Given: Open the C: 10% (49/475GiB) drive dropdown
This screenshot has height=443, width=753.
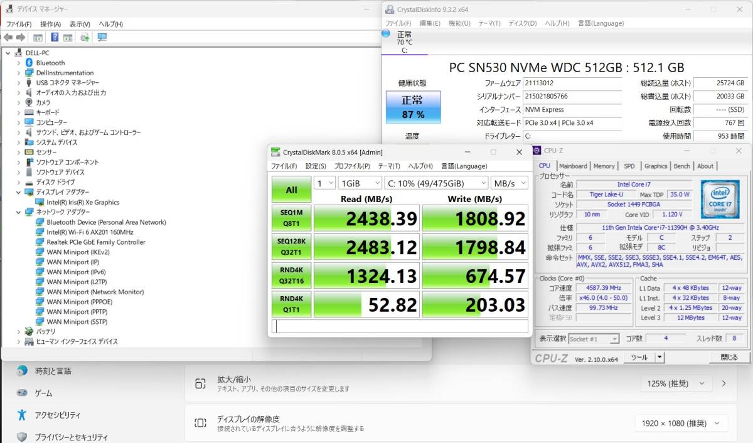Looking at the screenshot, I should click(x=436, y=183).
